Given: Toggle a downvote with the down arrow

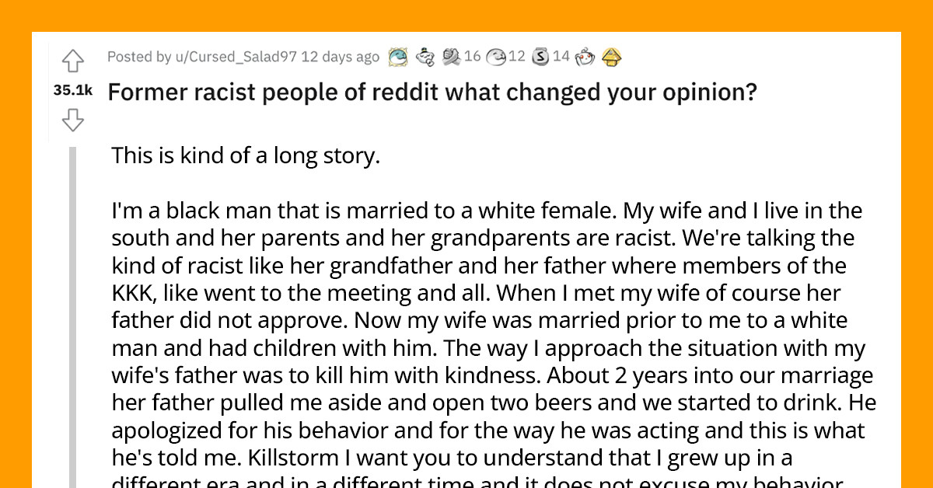Looking at the screenshot, I should (72, 120).
